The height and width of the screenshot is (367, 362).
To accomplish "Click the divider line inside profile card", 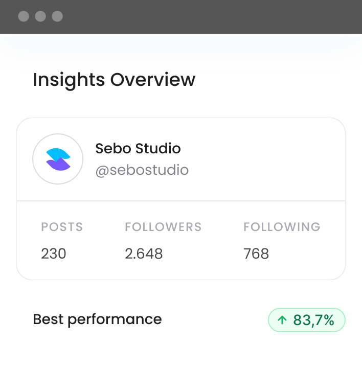I will (181, 201).
